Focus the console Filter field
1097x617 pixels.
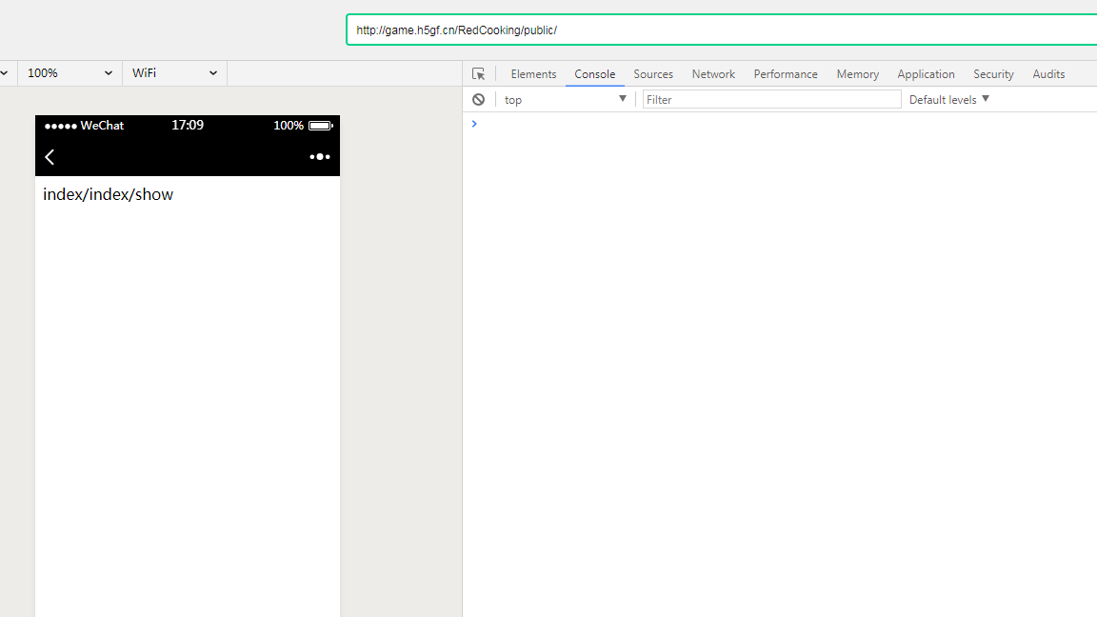(771, 99)
